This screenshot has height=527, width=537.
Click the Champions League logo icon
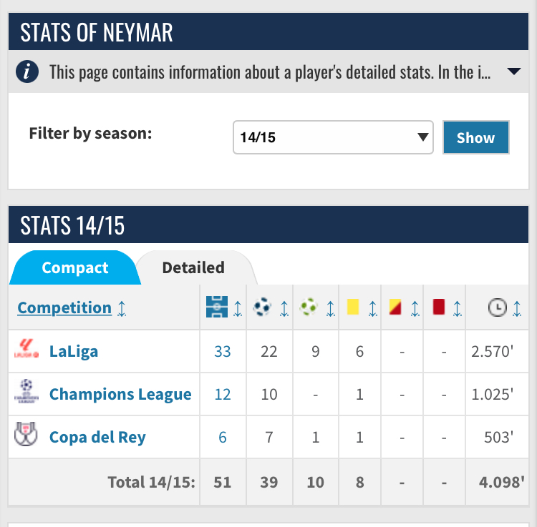pos(26,394)
